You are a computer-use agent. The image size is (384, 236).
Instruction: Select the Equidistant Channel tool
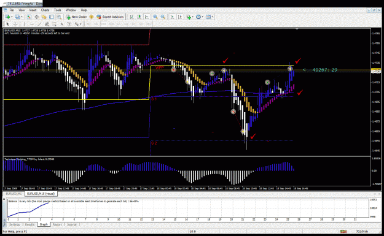47,24
